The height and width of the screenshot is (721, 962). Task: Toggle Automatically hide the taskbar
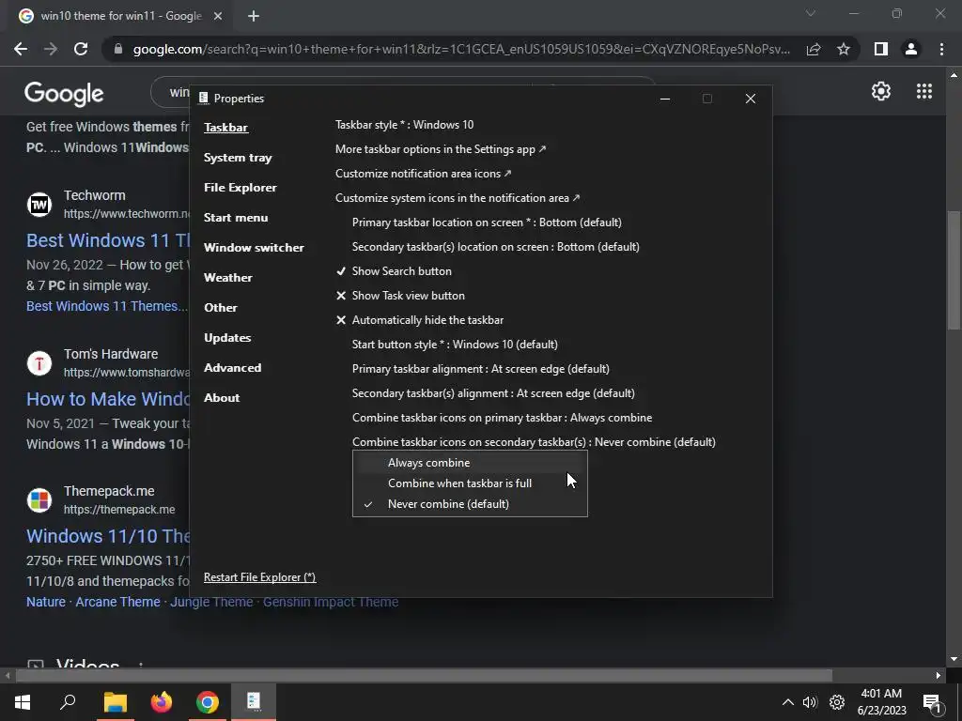pos(420,320)
